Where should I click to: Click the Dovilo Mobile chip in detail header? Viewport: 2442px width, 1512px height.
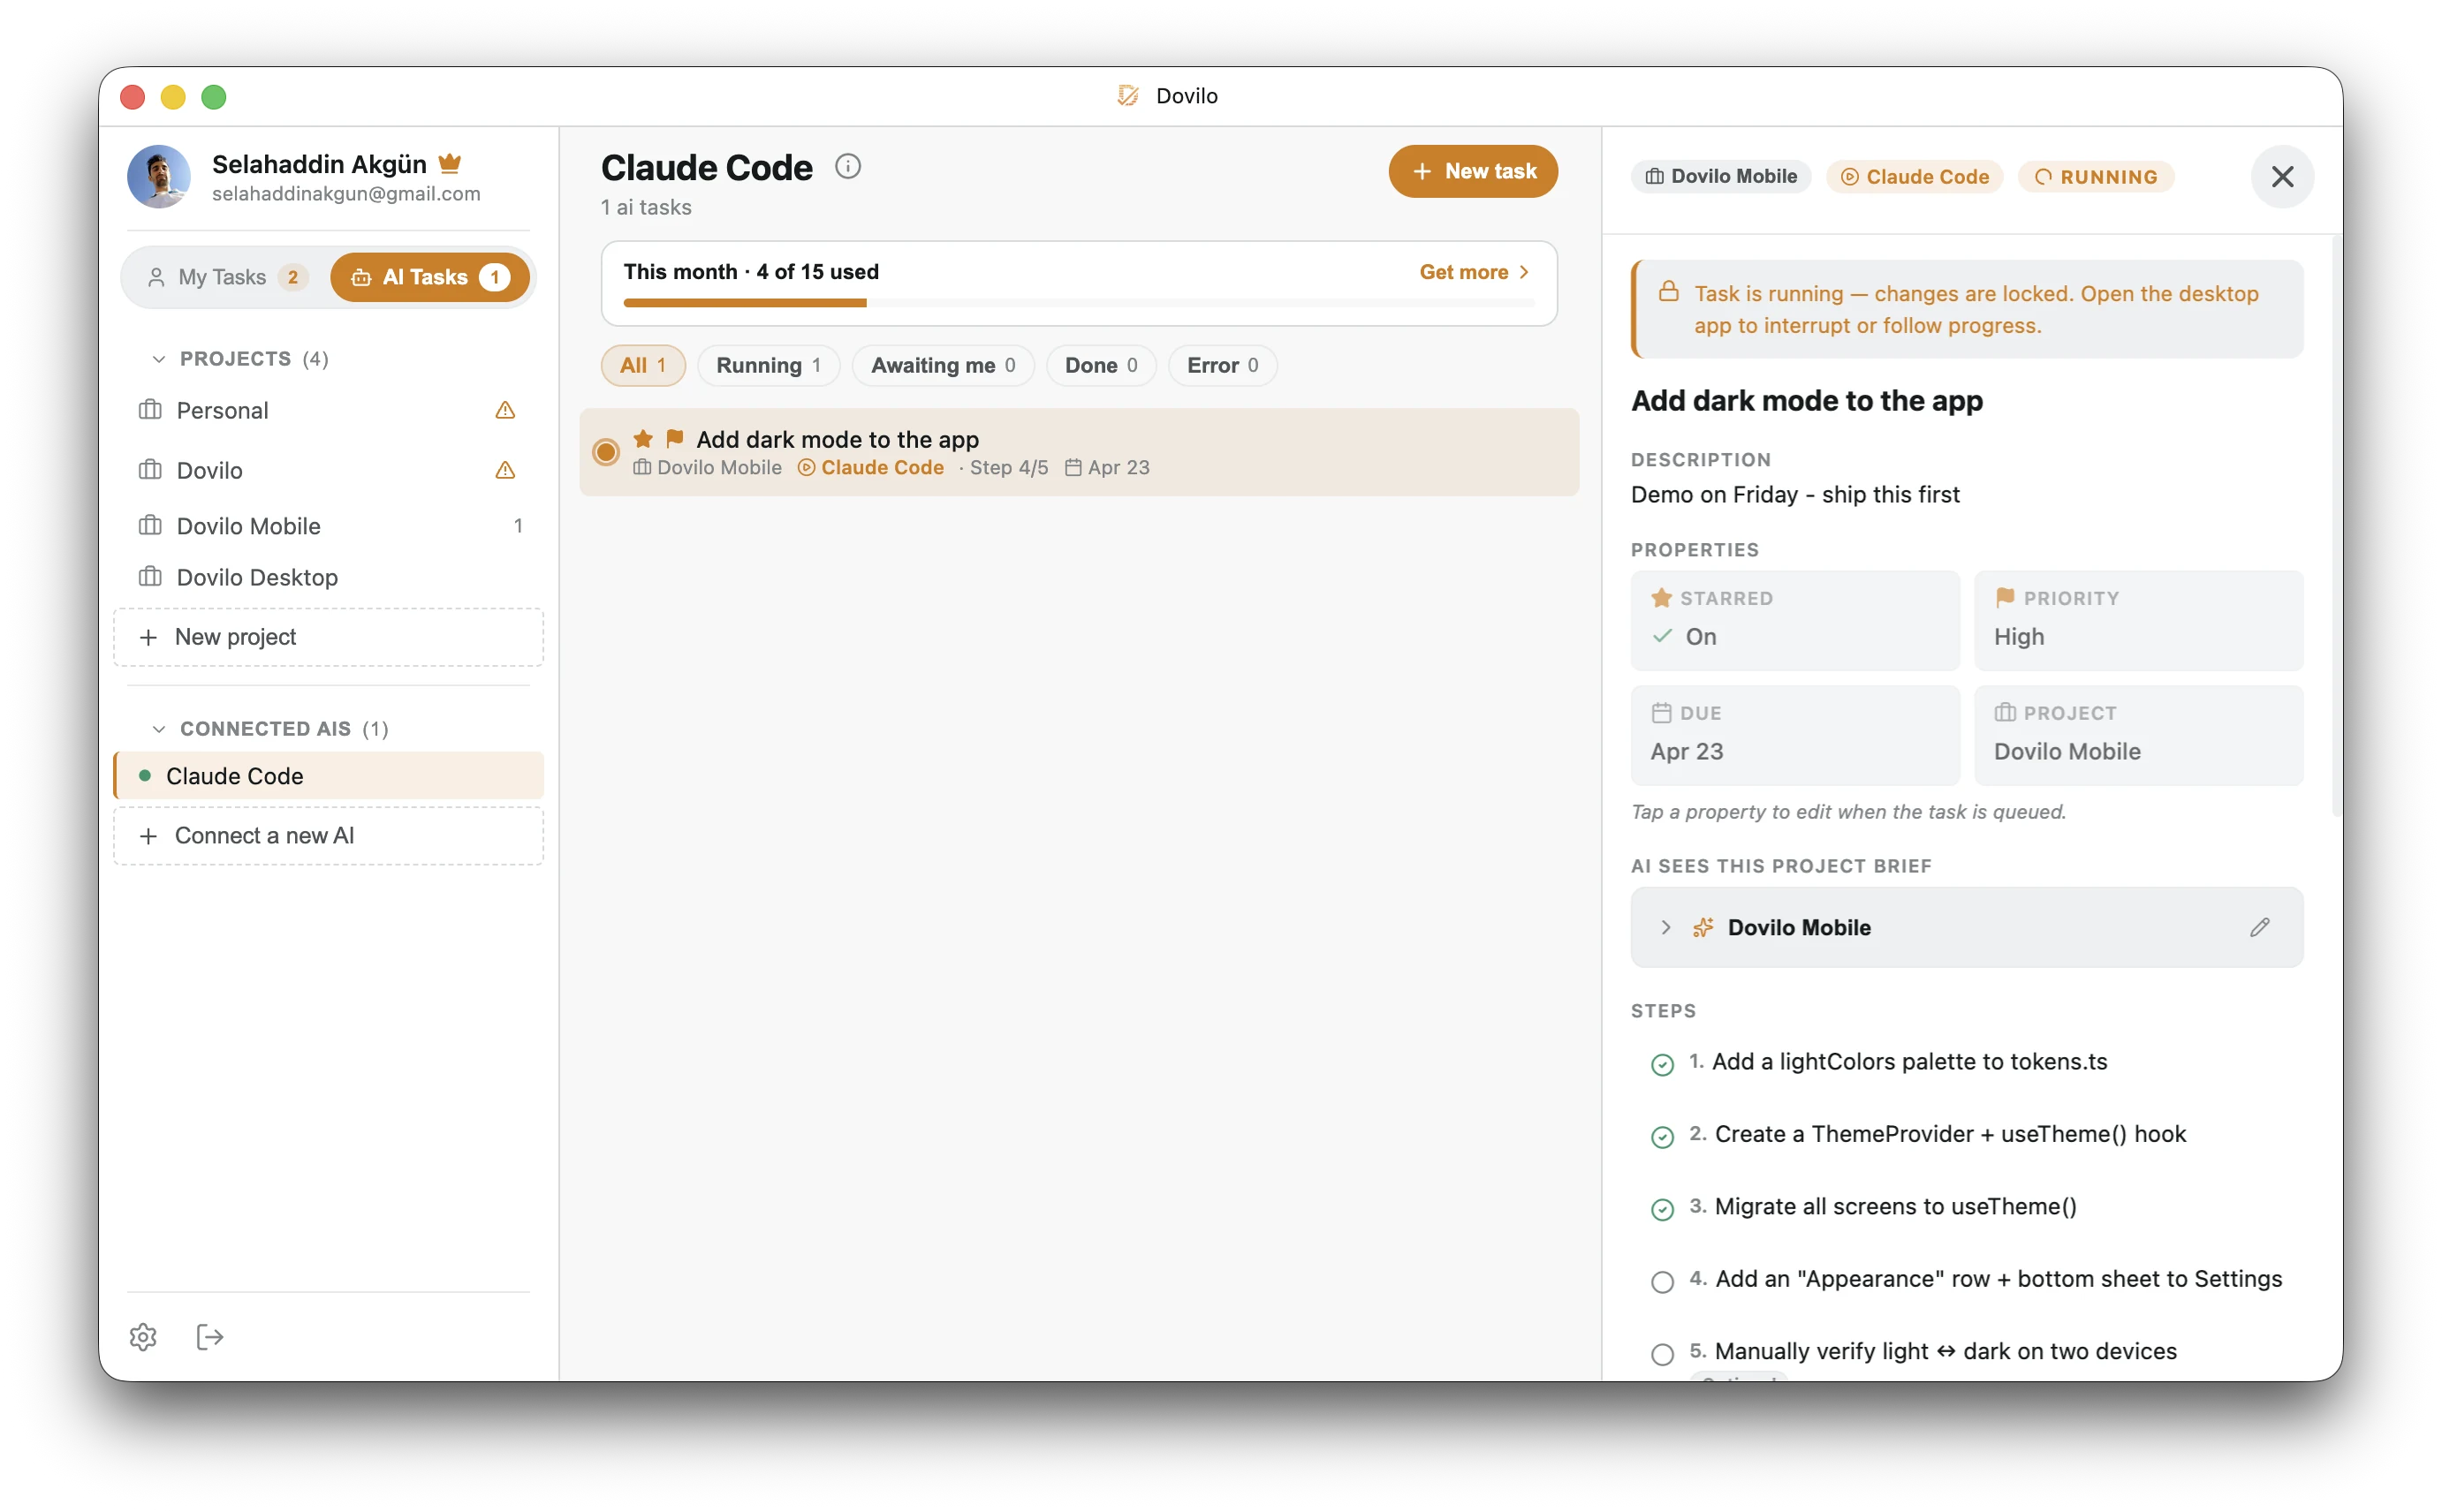click(1721, 176)
